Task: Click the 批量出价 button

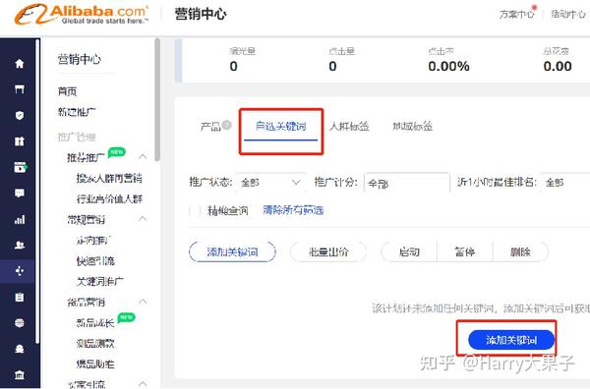Action: (328, 251)
